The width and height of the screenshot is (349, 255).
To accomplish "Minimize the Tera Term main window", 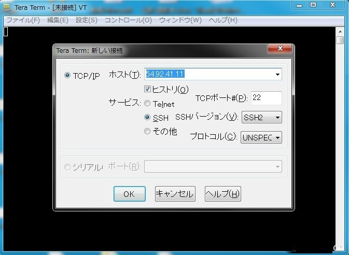I will click(298, 5).
